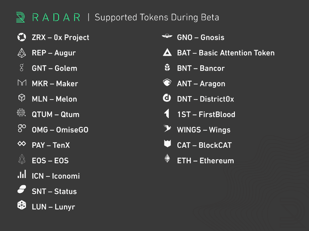Click the Golem GNT icon

click(22, 67)
